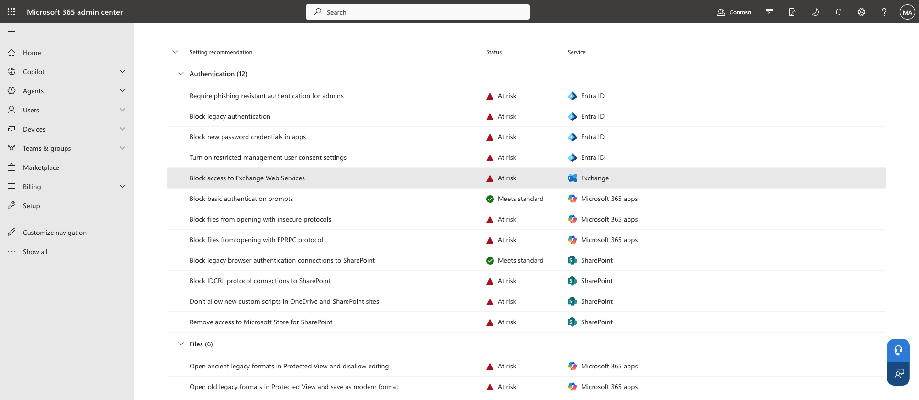Image resolution: width=919 pixels, height=400 pixels.
Task: Sort by Service column header
Action: [576, 52]
